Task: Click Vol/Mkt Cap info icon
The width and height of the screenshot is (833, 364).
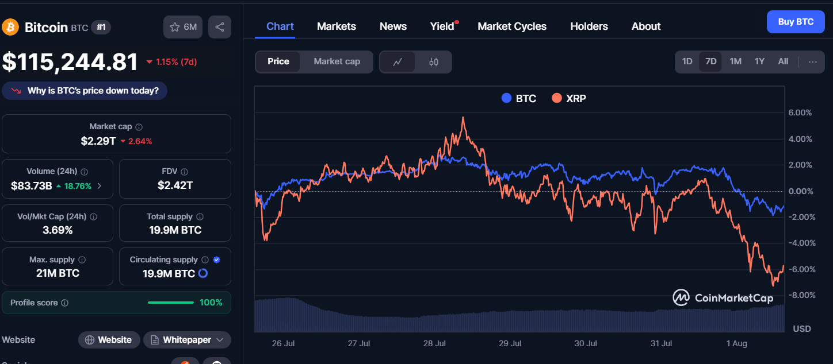Action: tap(94, 217)
